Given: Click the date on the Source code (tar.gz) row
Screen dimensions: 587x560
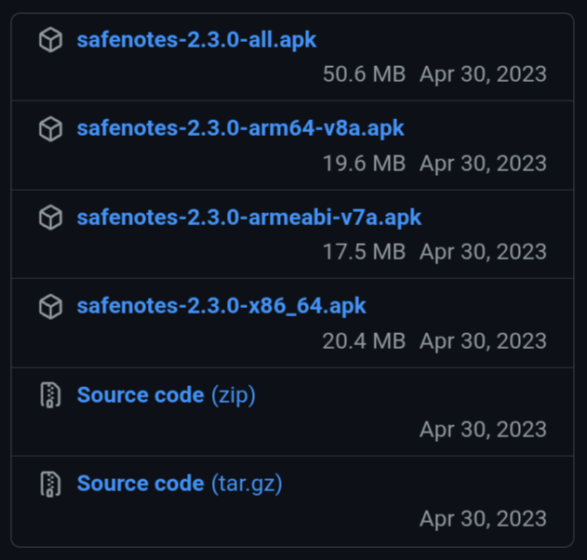Looking at the screenshot, I should coord(483,518).
